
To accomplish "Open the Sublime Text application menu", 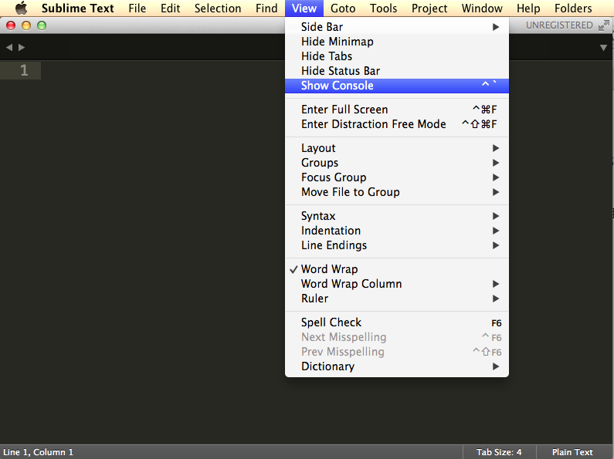I will (77, 8).
